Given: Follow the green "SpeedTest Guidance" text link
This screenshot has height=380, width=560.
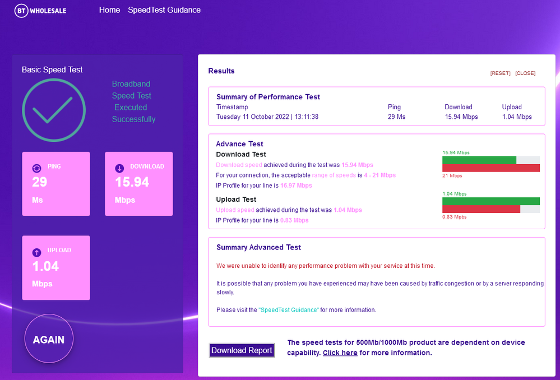Looking at the screenshot, I should [x=289, y=310].
